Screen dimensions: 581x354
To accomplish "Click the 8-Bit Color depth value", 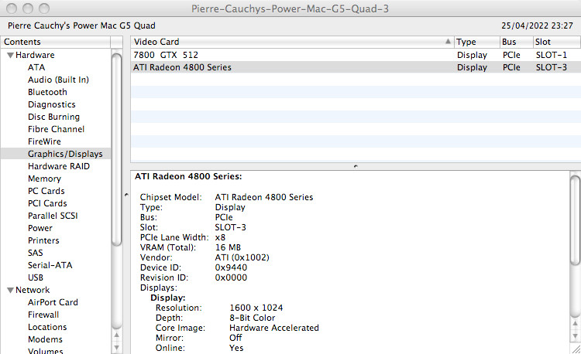I will tap(253, 318).
